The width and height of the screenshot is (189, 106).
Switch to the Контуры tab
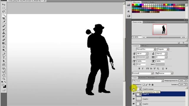pyautogui.click(x=151, y=78)
